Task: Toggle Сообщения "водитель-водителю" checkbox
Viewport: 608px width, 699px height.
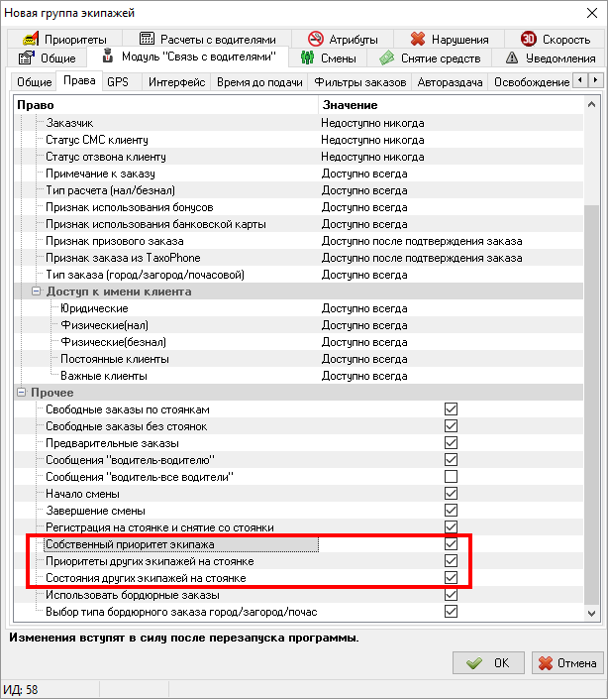Action: pos(451,460)
